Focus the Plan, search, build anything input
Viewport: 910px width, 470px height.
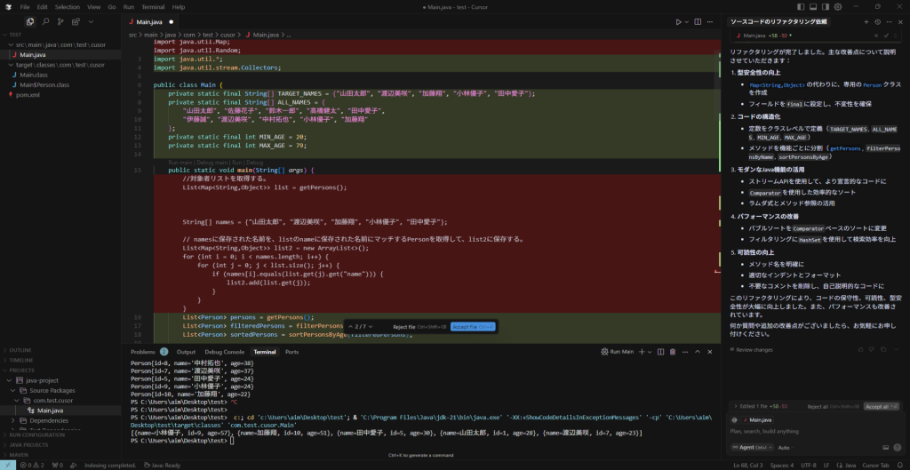point(815,432)
